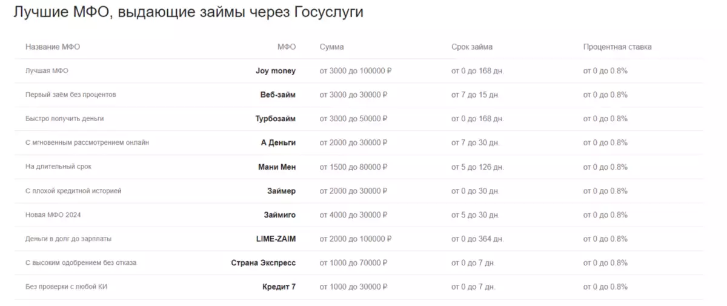The height and width of the screenshot is (306, 727).
Task: Select 'С мгновенным рассмотрением онлайн' label
Action: tap(87, 143)
